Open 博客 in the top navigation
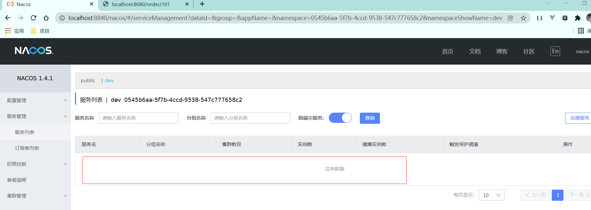 point(502,51)
